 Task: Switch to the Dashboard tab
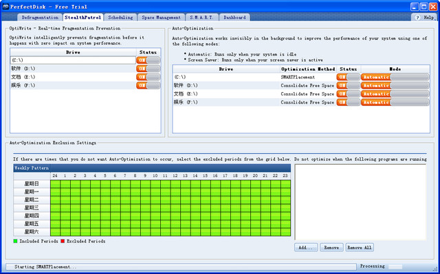pos(234,17)
